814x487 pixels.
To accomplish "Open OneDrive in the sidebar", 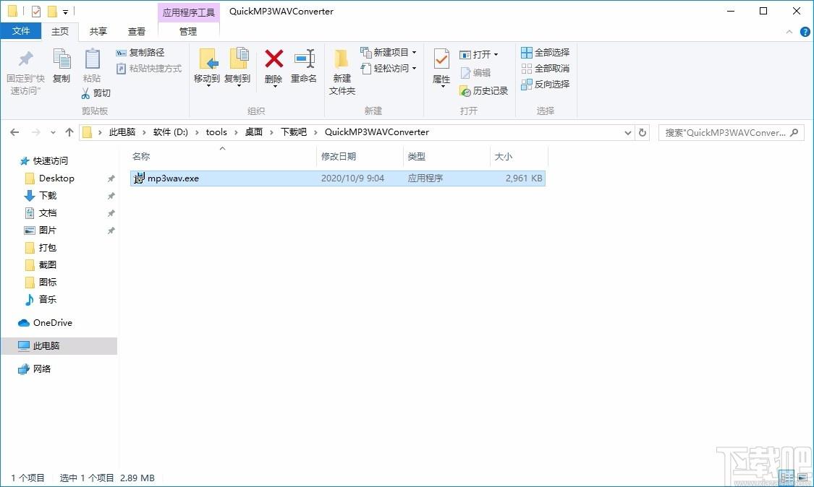I will tap(52, 322).
